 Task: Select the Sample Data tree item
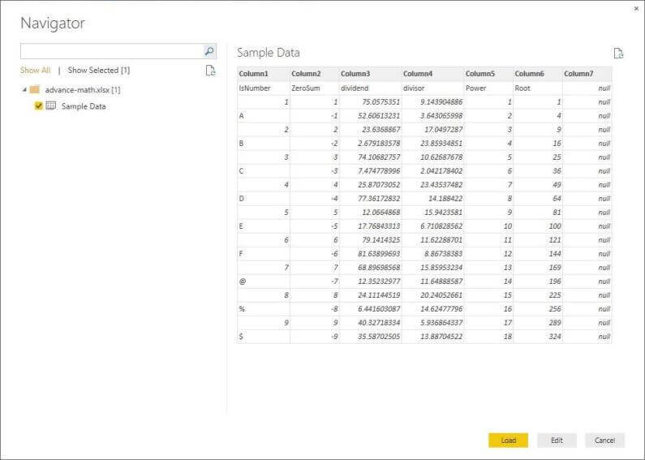click(83, 106)
